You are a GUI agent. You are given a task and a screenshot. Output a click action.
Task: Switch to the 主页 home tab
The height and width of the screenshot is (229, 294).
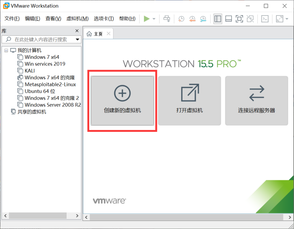pyautogui.click(x=98, y=34)
